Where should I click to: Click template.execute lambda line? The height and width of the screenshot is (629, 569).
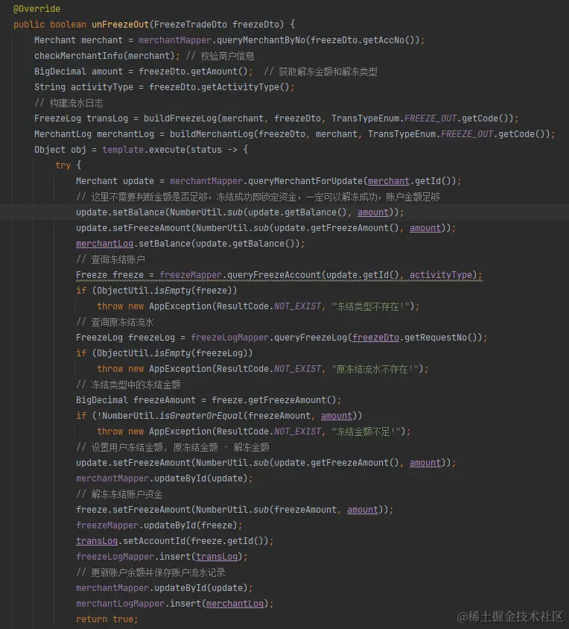pos(142,150)
